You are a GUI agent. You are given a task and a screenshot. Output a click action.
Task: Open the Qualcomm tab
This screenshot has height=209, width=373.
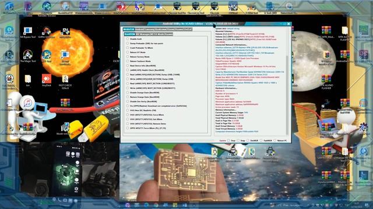tap(161, 30)
